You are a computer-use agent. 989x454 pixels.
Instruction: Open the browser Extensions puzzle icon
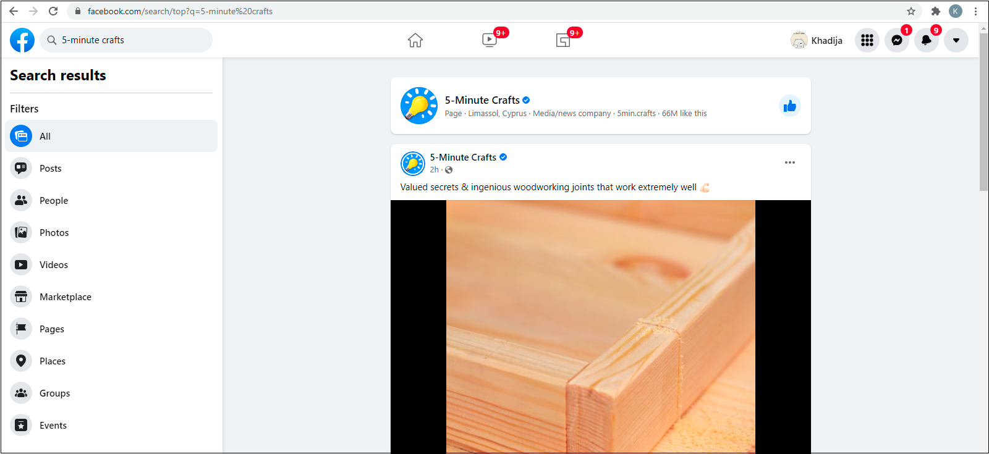[936, 11]
